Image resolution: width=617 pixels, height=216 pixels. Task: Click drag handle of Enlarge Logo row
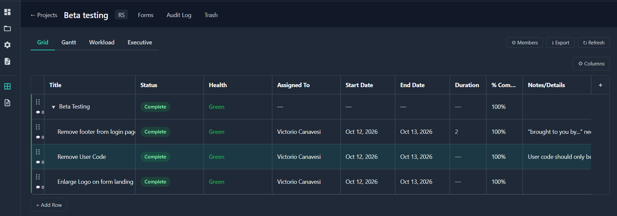point(38,177)
